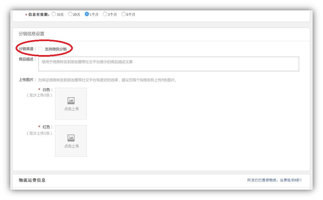Open the 阿里巴巴推荐物流 link
Image resolution: width=323 pixels, height=200 pixels.
click(x=261, y=181)
